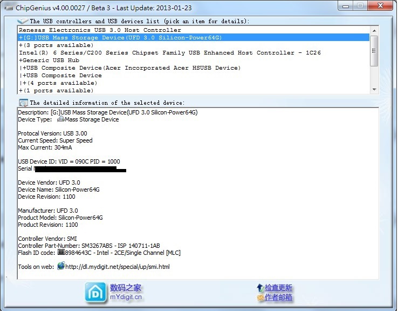398x311 pixels.
Task: Click the Controller Part-Number SM3267ABS line
Action: 89,246
